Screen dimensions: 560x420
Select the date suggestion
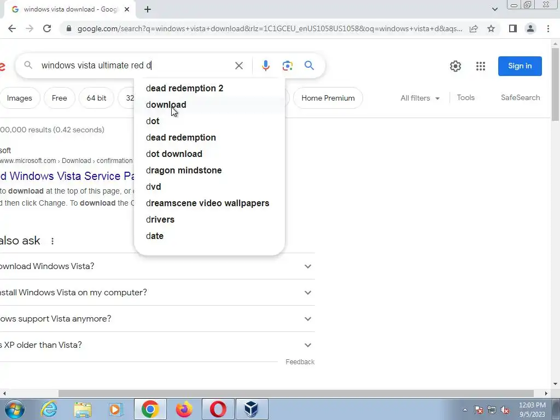coord(209,236)
